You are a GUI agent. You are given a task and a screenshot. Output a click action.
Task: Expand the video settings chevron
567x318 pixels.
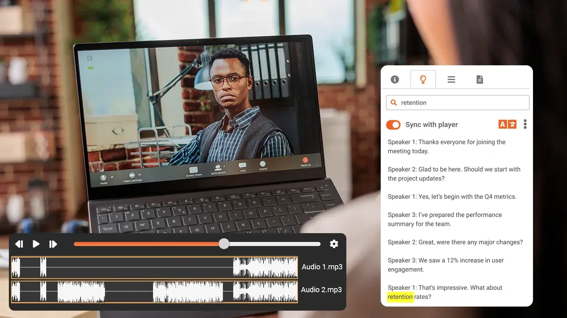click(140, 174)
